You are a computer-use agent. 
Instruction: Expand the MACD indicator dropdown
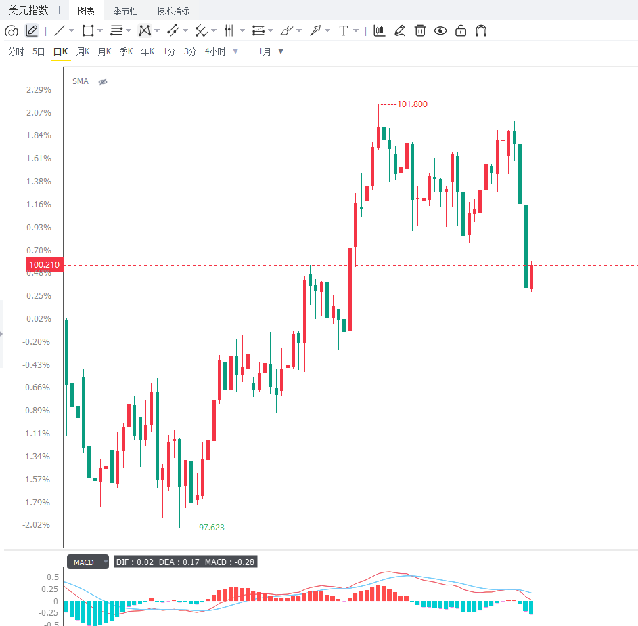[x=106, y=562]
